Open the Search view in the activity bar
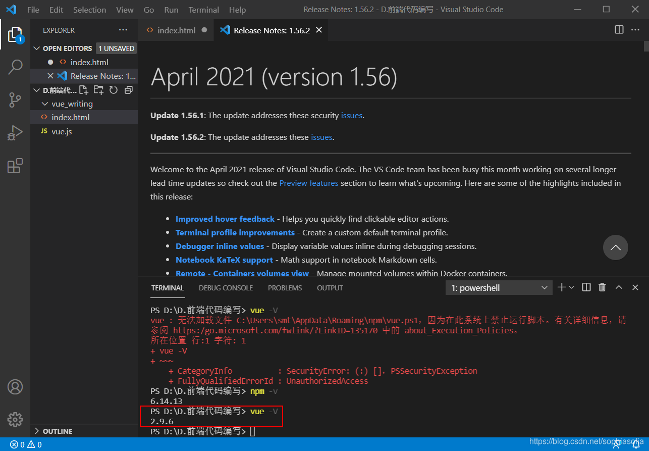This screenshot has width=649, height=451. pos(15,66)
